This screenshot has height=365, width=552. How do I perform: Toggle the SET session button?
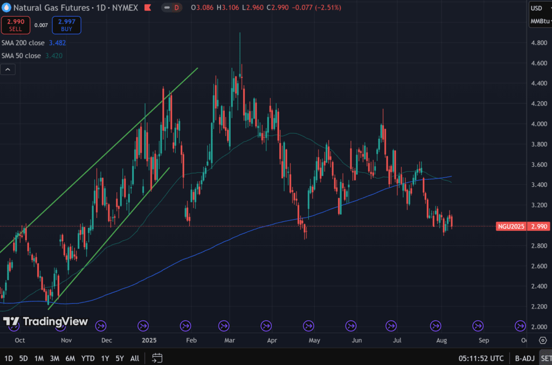(x=546, y=358)
